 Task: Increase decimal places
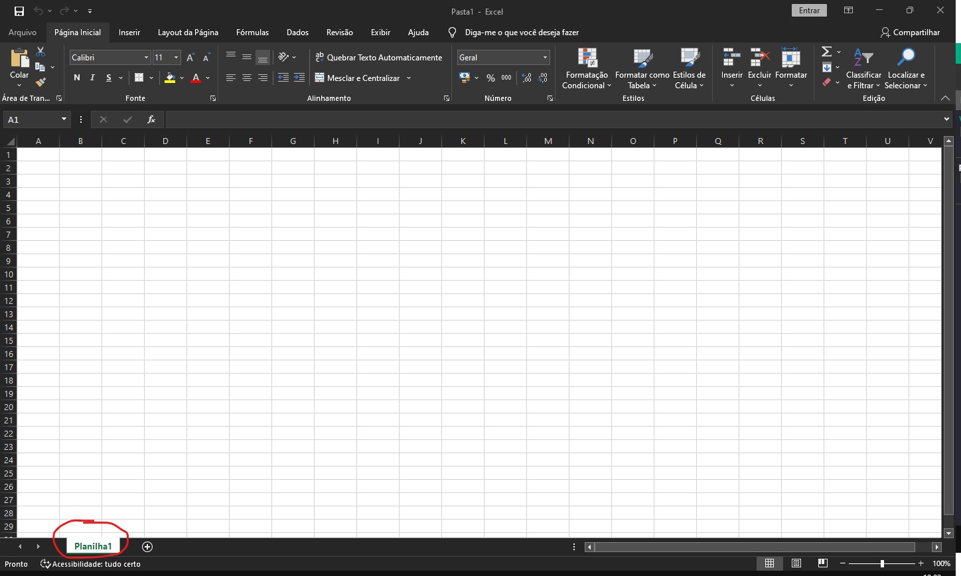click(x=527, y=78)
